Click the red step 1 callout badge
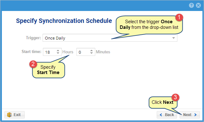This screenshot has height=122, width=204. pos(179,17)
